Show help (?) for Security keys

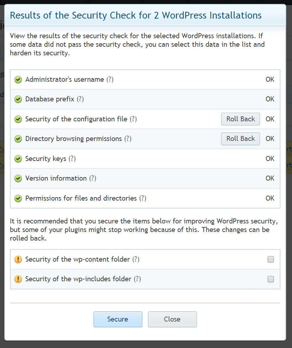pyautogui.click(x=72, y=159)
